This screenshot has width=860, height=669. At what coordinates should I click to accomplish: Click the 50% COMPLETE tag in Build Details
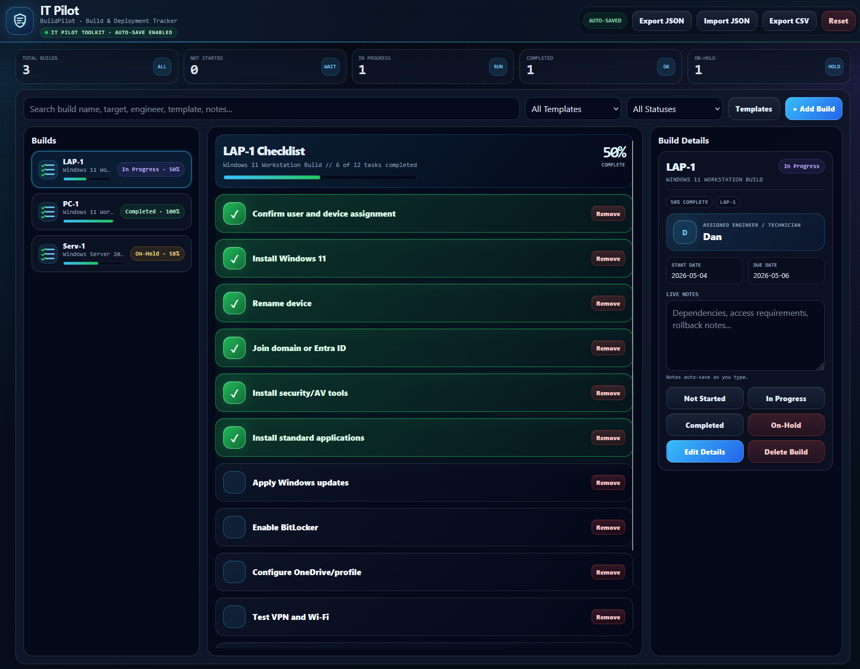[x=689, y=202]
